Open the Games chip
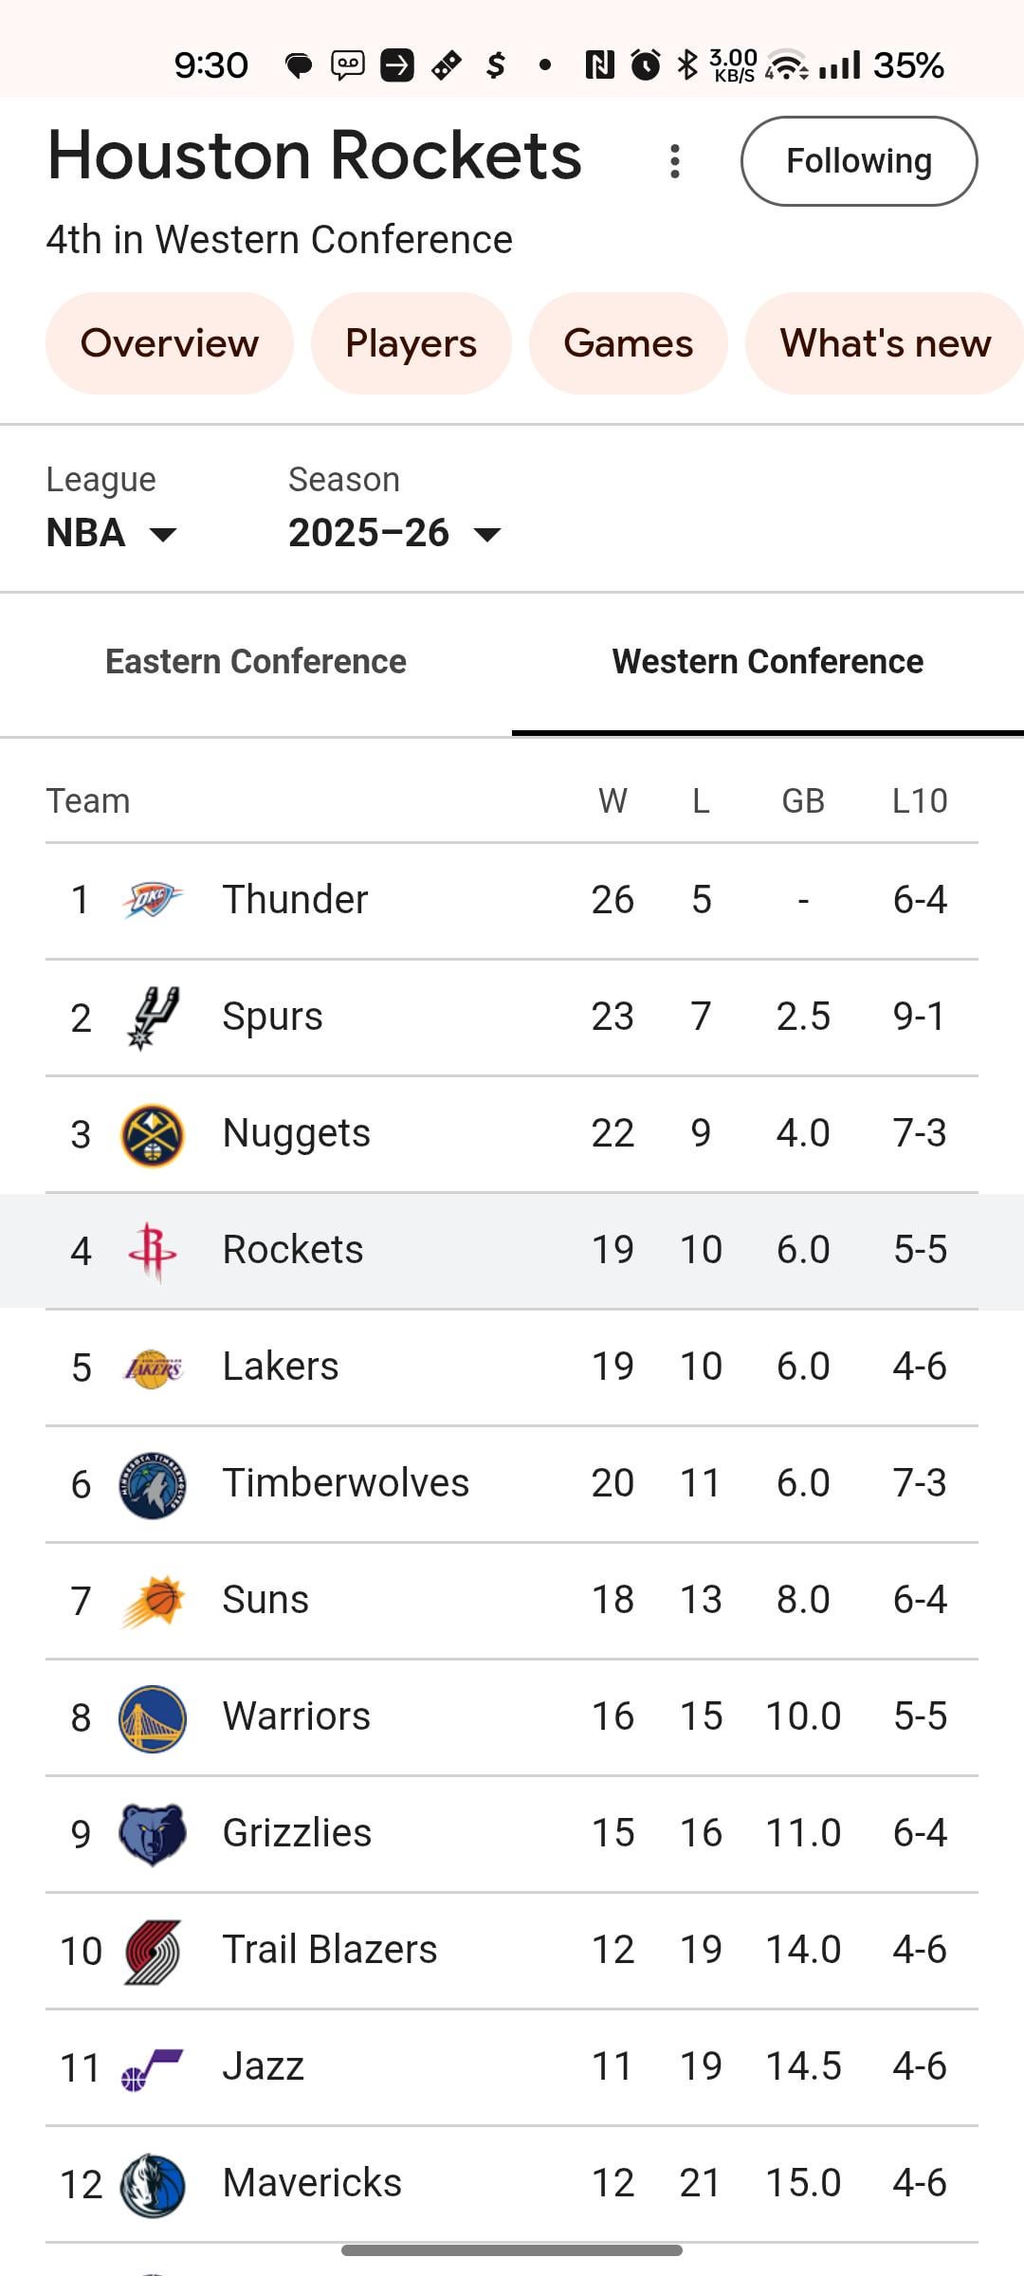The image size is (1024, 2276). pyautogui.click(x=628, y=343)
